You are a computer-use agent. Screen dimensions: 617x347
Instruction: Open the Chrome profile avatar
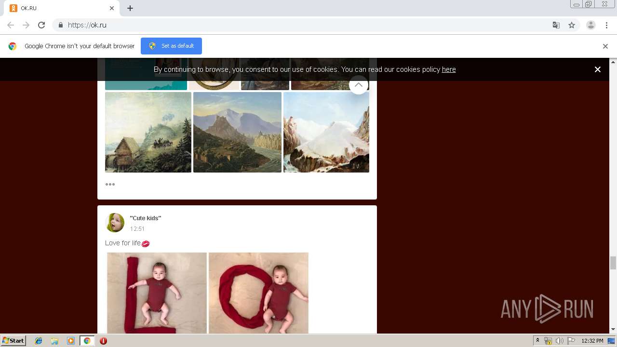[x=591, y=25]
